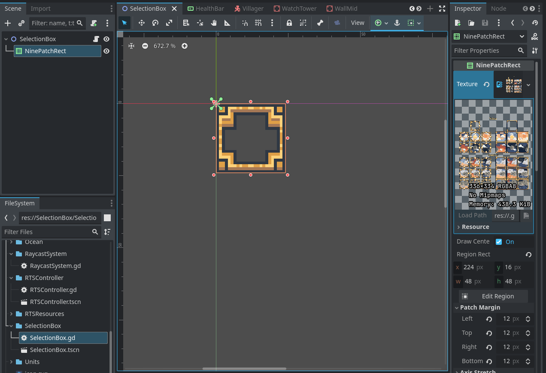546x373 pixels.
Task: Enable the Pan Mode tool
Action: 214,23
